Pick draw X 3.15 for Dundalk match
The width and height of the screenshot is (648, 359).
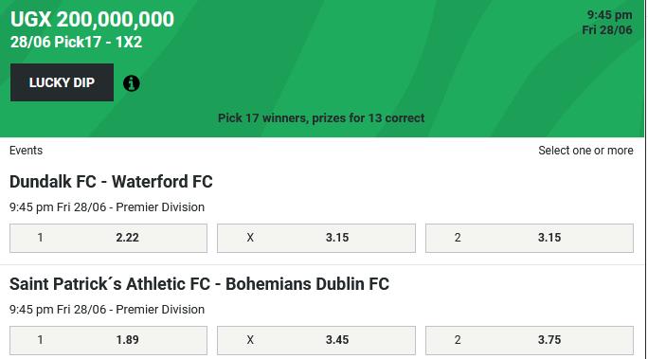click(316, 238)
